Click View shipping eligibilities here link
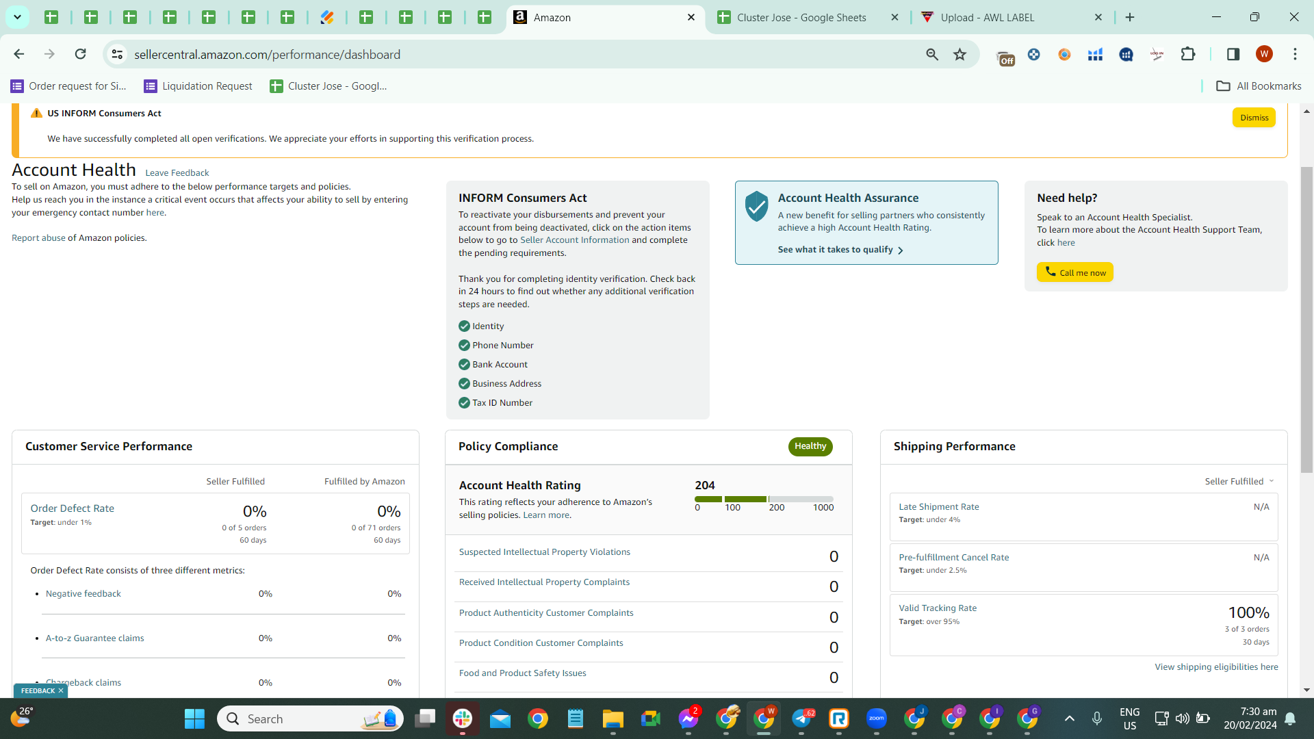 [x=1217, y=667]
